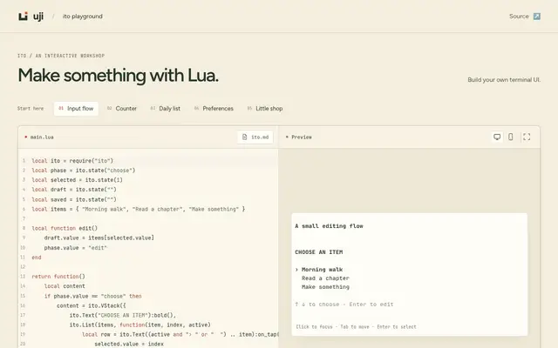Click code line 1 local ito require
This screenshot has width=558, height=348.
72,161
